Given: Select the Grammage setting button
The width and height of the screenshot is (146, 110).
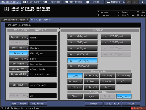Looking at the screenshot, I should pyautogui.click(x=19, y=53).
